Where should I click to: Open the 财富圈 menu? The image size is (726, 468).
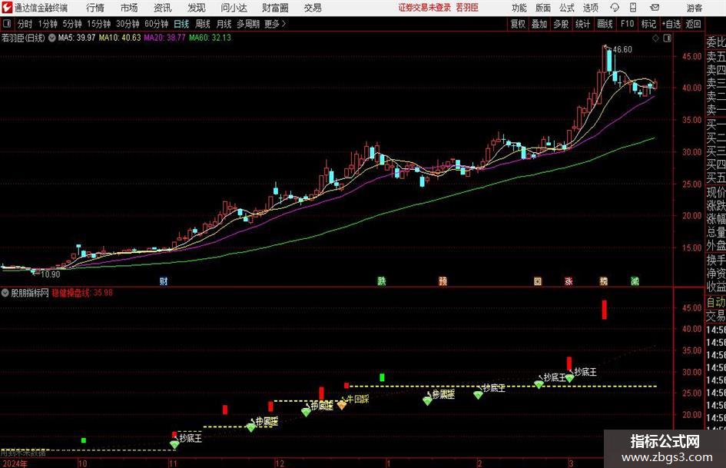click(275, 8)
